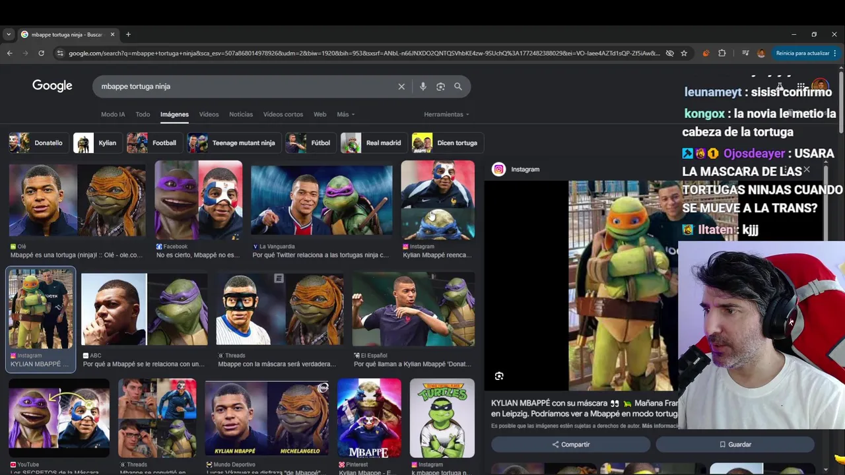Open the Chrome profile avatar

(x=761, y=53)
